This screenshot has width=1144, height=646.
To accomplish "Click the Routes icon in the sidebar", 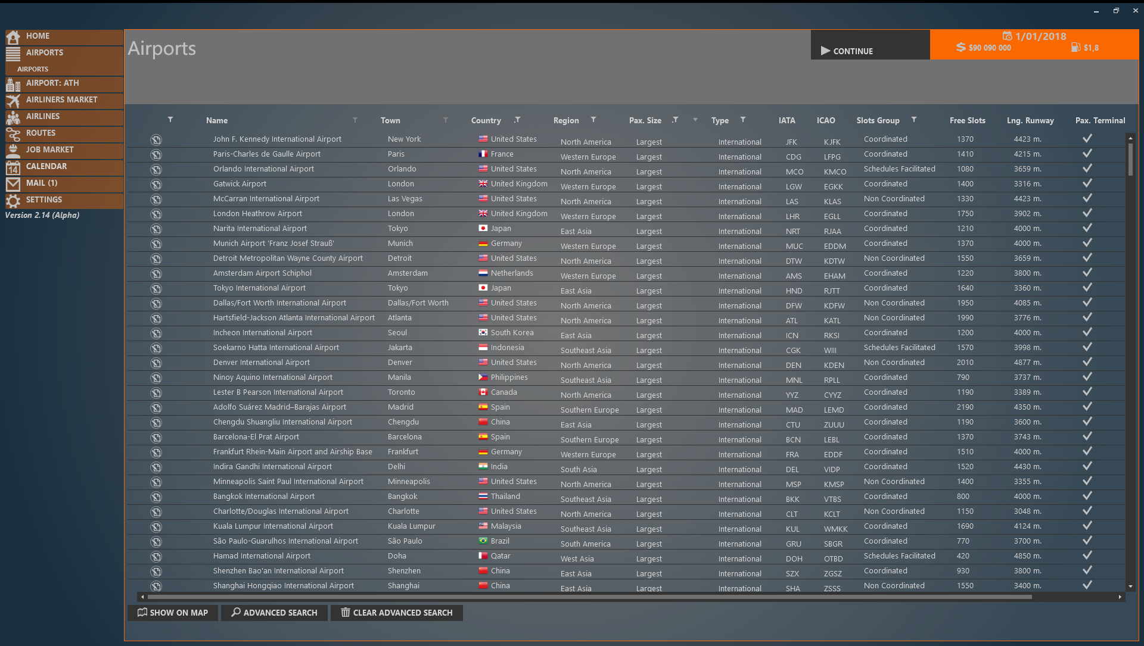I will coord(13,134).
